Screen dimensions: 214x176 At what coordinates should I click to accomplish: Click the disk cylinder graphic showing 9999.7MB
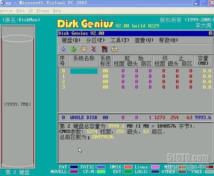click(x=18, y=101)
